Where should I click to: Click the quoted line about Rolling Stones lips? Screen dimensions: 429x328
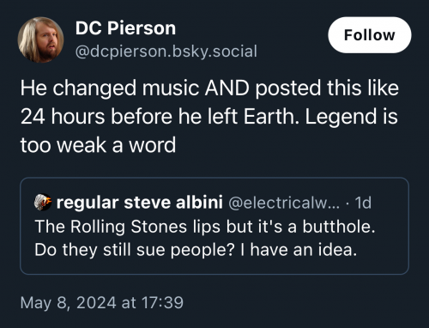click(x=205, y=227)
